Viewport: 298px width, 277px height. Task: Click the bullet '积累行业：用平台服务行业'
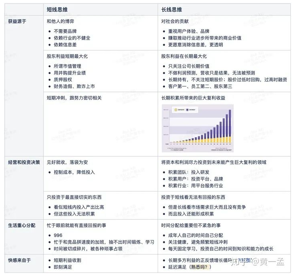pos(196,186)
